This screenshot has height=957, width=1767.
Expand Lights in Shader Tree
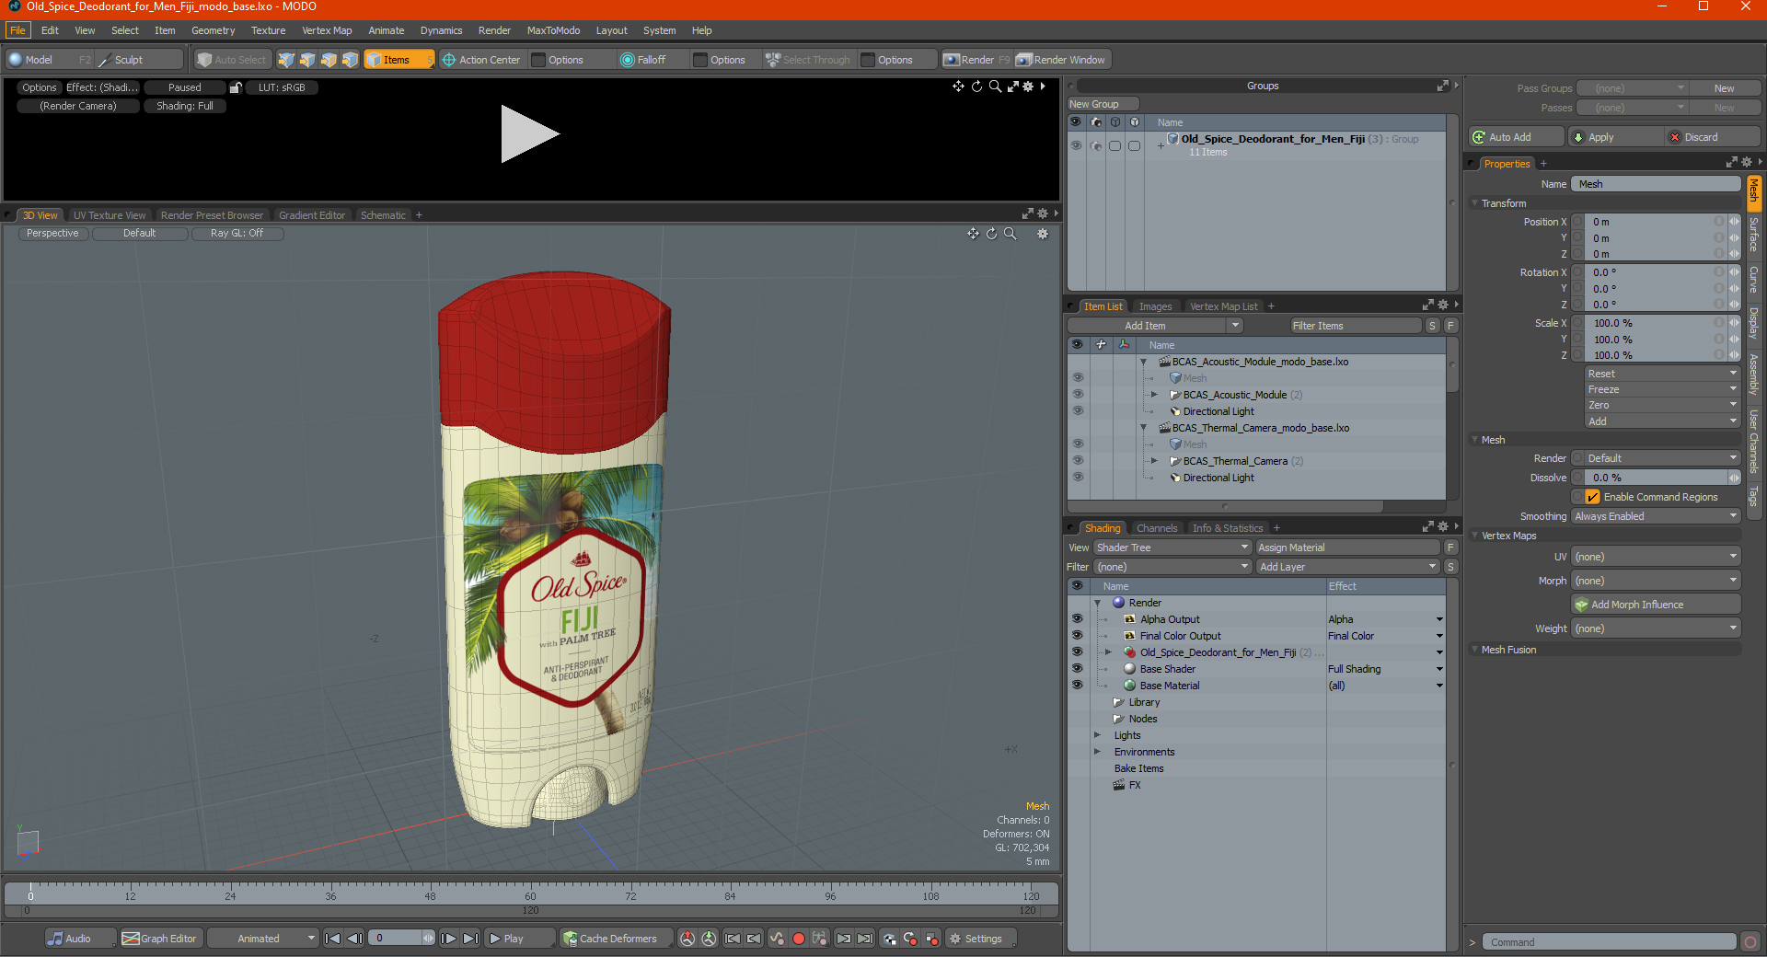coord(1097,735)
